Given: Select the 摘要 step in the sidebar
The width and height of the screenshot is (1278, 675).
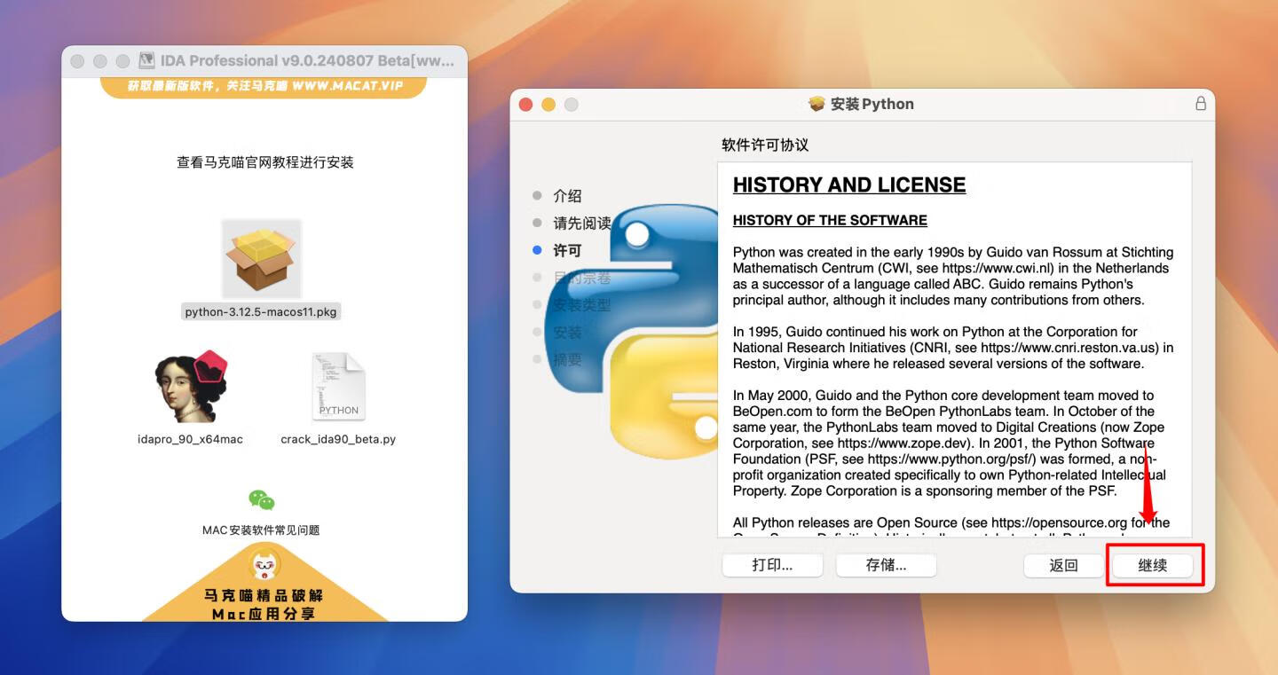Looking at the screenshot, I should 567,360.
